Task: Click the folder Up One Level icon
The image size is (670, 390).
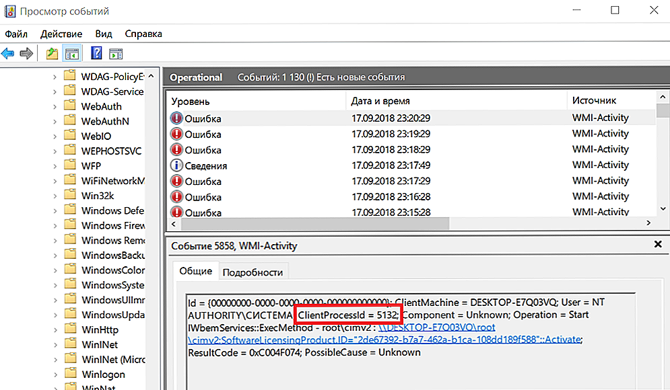Action: click(x=52, y=54)
